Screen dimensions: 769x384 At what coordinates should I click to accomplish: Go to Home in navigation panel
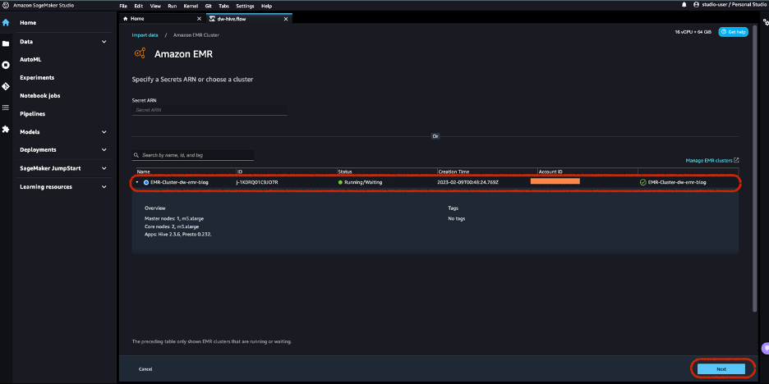(x=28, y=22)
